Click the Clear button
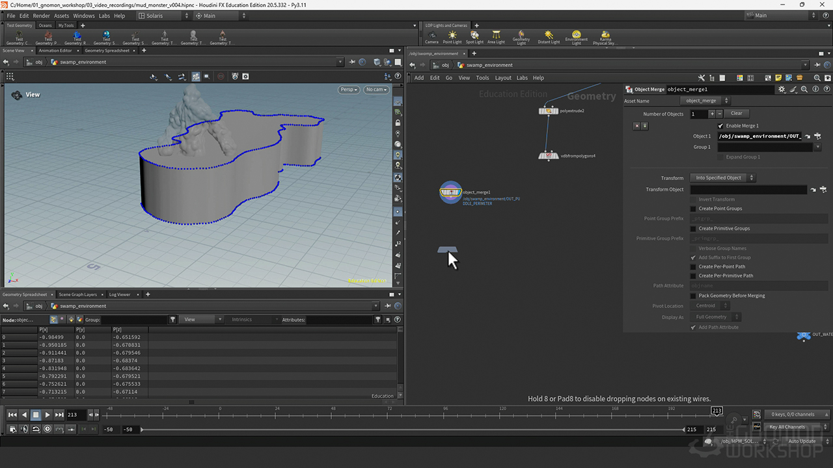This screenshot has height=468, width=833. click(736, 114)
